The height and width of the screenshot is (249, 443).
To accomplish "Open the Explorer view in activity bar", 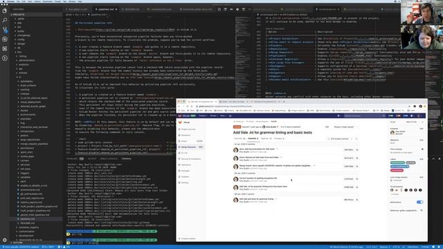I will [5, 11].
